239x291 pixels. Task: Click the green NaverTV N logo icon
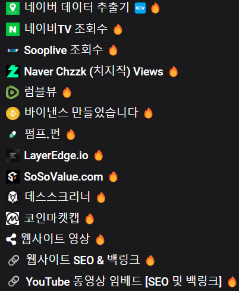point(12,29)
